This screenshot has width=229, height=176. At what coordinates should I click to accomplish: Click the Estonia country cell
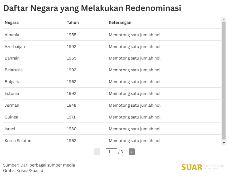[12, 93]
